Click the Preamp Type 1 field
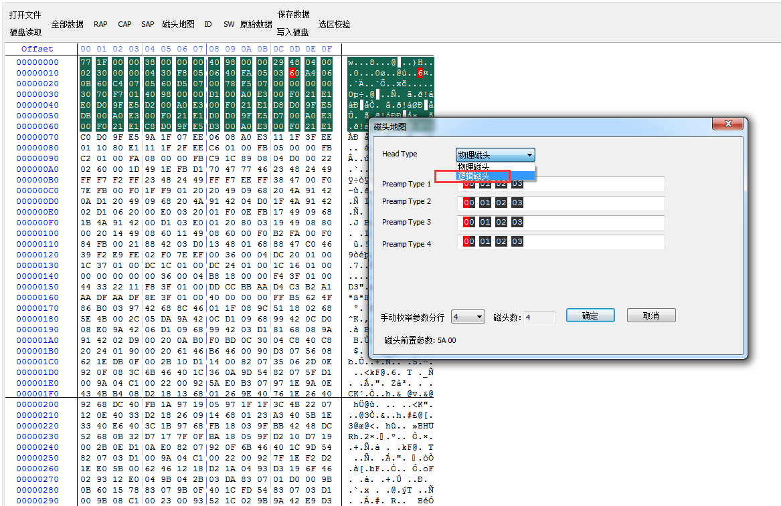The height and width of the screenshot is (506, 781). tap(561, 184)
